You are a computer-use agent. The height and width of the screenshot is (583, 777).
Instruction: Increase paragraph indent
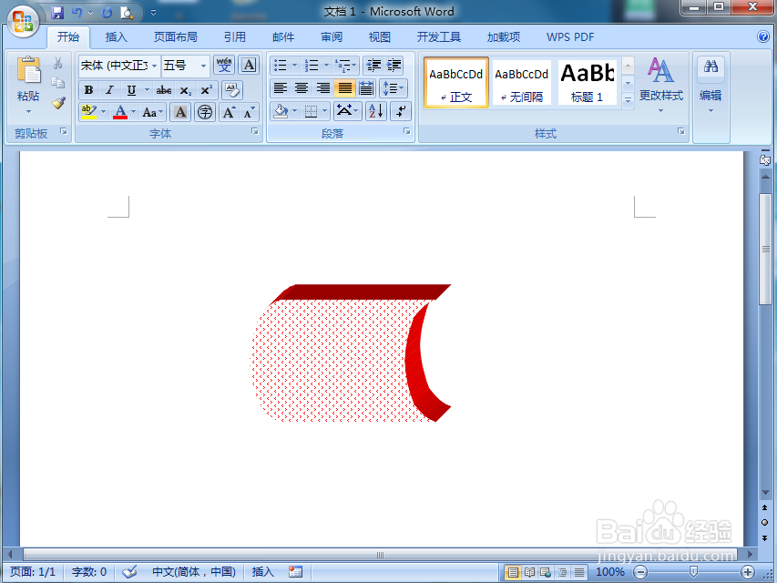[394, 65]
